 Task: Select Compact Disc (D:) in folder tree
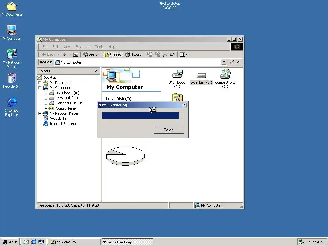click(70, 103)
